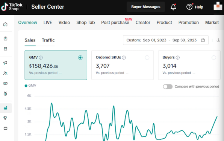Screen dimensions: 224x141
Task: Select the Buyers radio button
Action: coord(214,58)
